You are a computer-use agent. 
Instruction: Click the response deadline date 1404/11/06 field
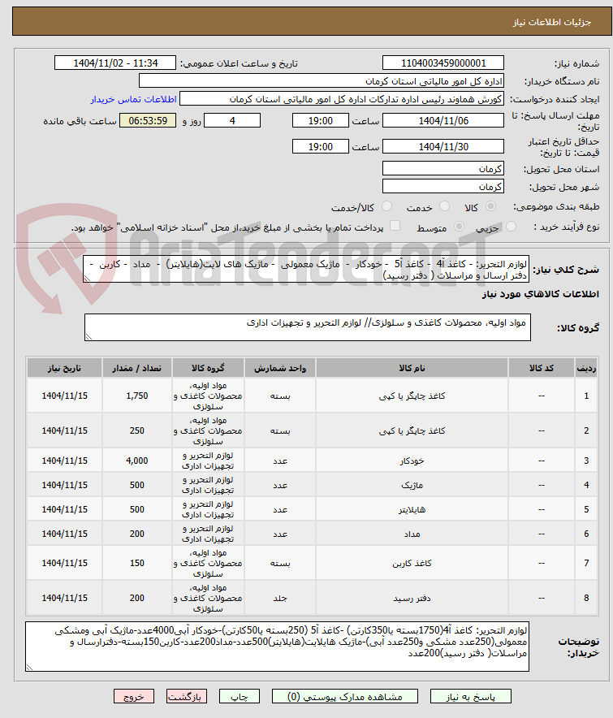(443, 120)
